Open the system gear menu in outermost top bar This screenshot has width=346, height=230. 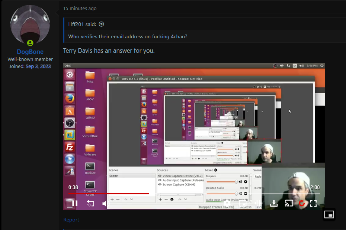click(x=322, y=66)
